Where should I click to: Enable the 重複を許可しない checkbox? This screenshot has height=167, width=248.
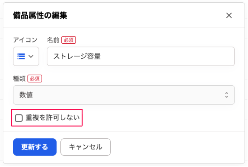point(19,118)
